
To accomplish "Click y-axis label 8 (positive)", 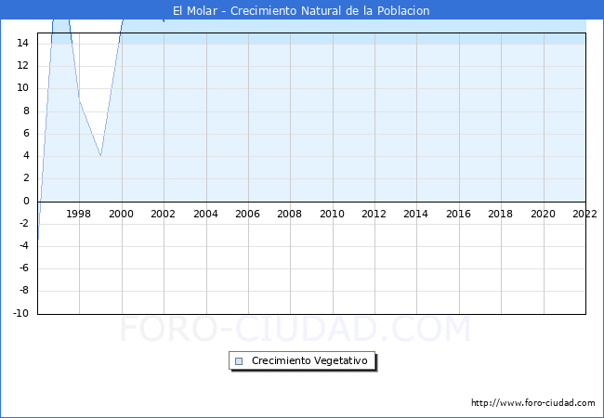I will coord(26,111).
